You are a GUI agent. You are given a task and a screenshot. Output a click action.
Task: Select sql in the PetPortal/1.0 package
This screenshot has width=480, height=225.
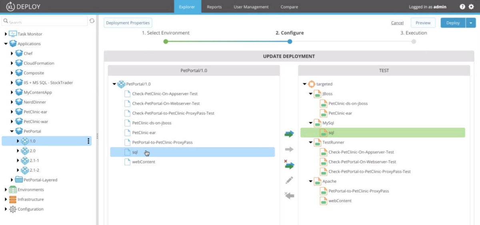pyautogui.click(x=192, y=152)
